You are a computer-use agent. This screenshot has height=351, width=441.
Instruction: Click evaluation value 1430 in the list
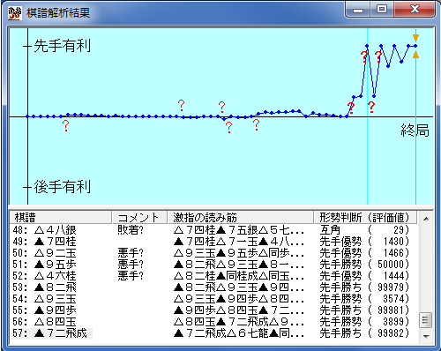tap(393, 242)
